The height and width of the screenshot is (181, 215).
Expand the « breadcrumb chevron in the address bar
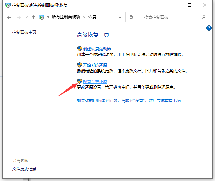pyautogui.click(x=48, y=17)
